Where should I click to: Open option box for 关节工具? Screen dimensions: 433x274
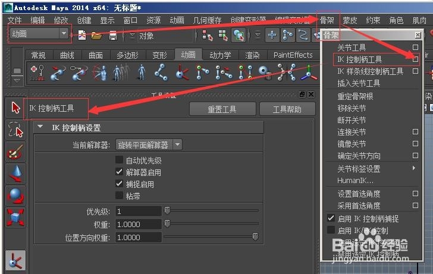415,47
